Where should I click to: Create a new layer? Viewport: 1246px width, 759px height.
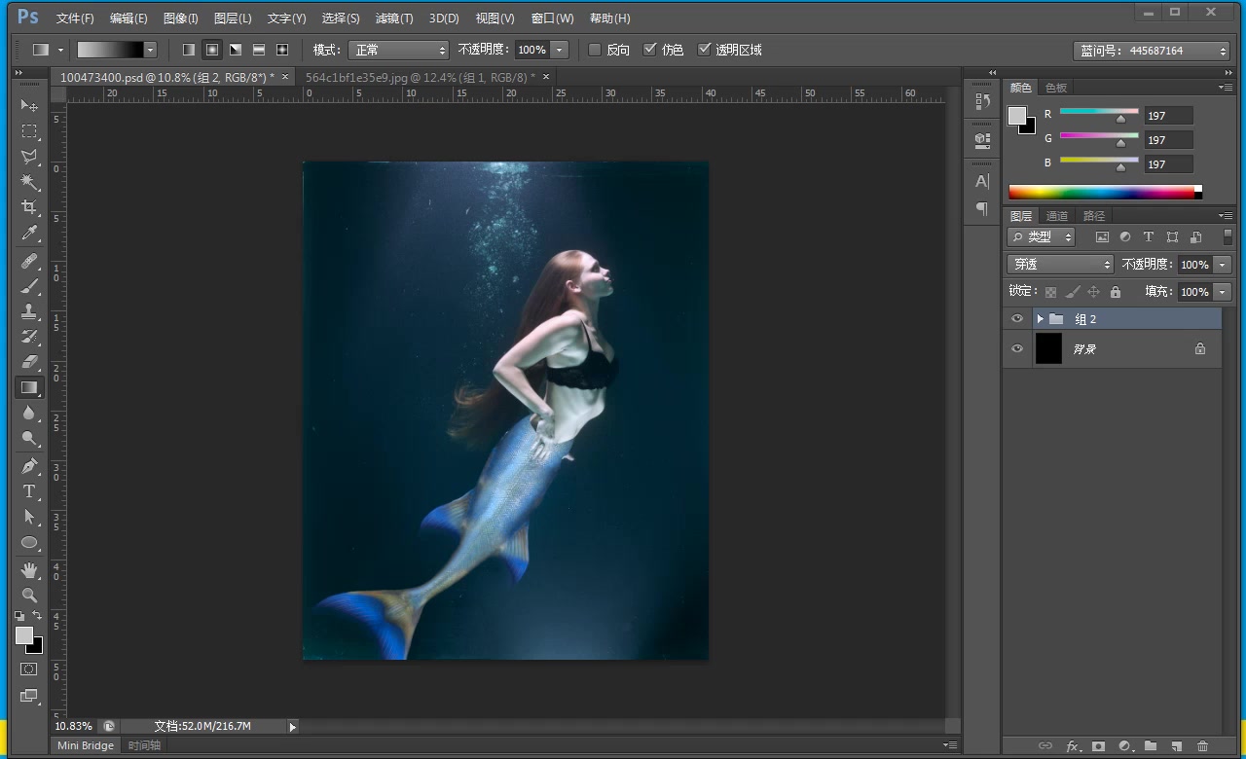(1177, 746)
